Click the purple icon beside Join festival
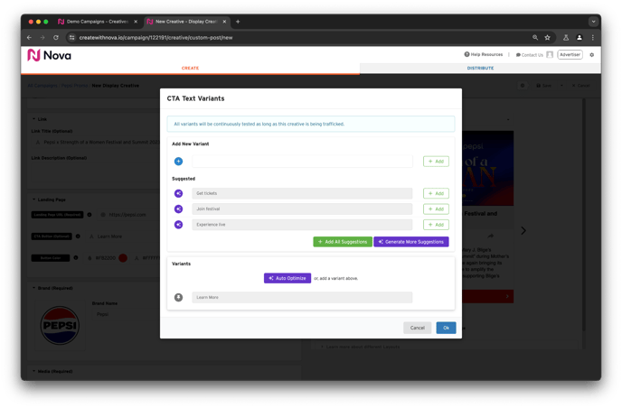The width and height of the screenshot is (622, 408). pyautogui.click(x=178, y=209)
